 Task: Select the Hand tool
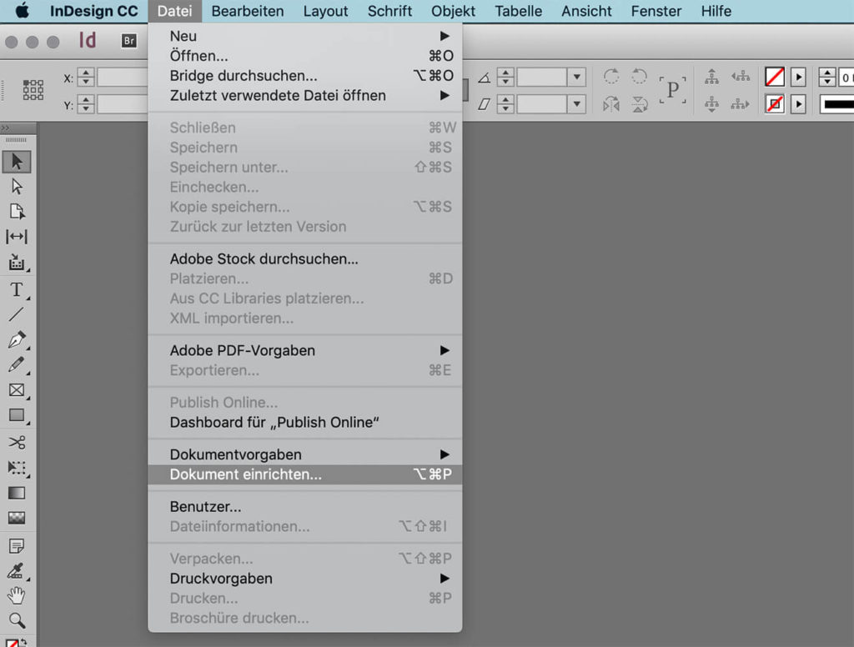17,596
